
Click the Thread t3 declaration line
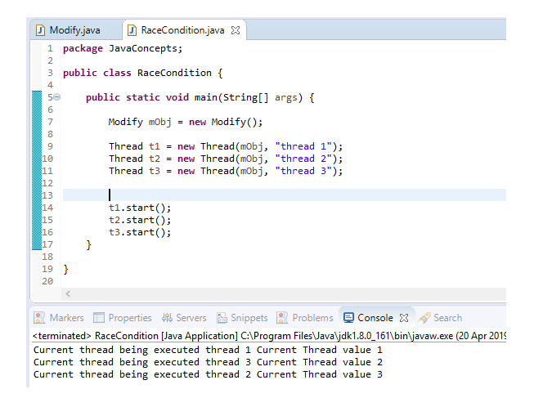point(226,171)
